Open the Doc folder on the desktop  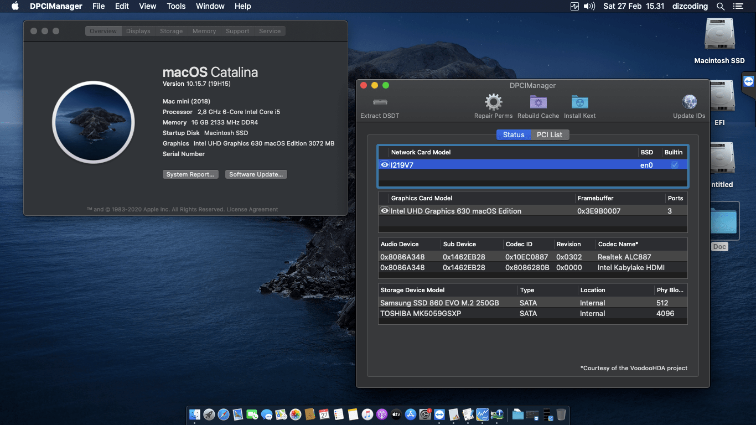724,226
